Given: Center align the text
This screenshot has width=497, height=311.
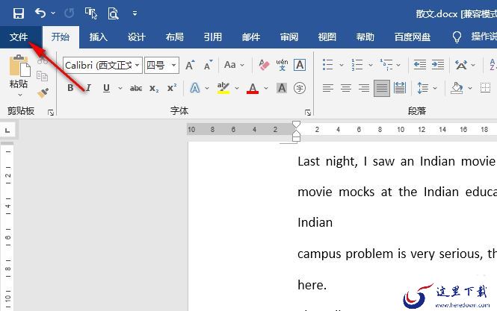Looking at the screenshot, I should (346, 88).
